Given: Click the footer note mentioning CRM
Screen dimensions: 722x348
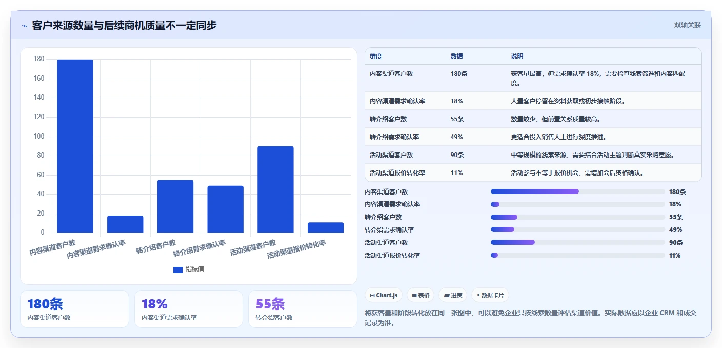Looking at the screenshot, I should coord(530,318).
